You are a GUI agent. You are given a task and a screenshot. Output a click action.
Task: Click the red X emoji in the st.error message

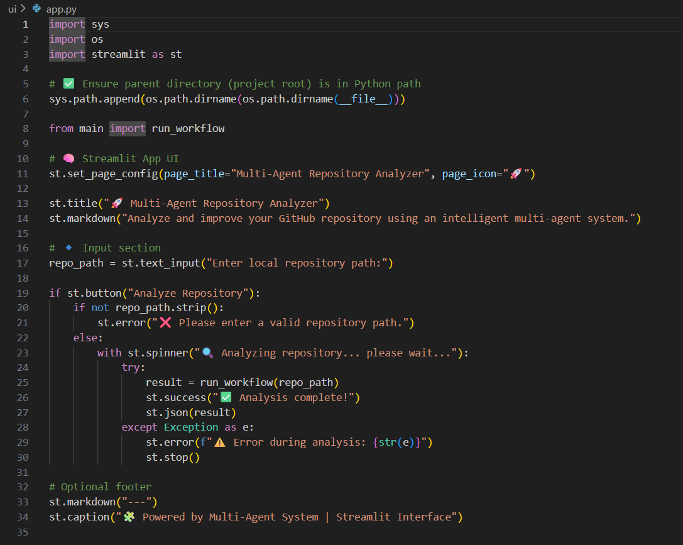[165, 322]
